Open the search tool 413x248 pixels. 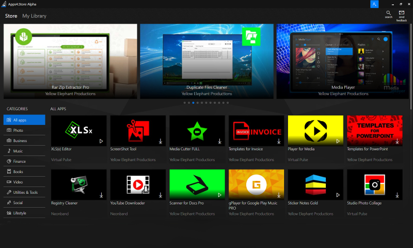point(389,14)
